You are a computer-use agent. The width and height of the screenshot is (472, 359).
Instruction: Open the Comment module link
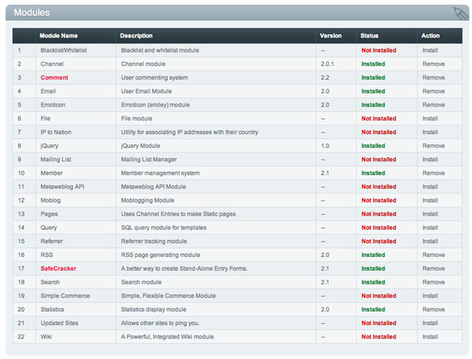[54, 77]
